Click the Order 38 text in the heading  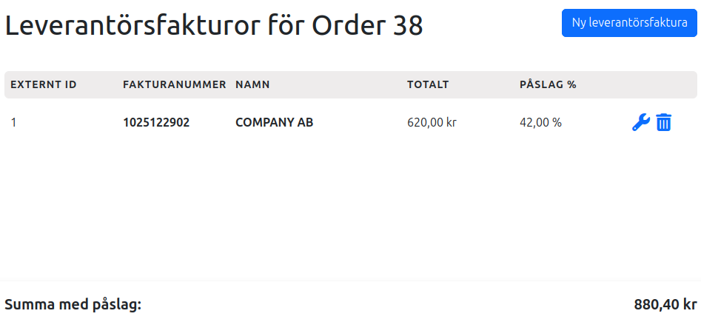coord(367,27)
